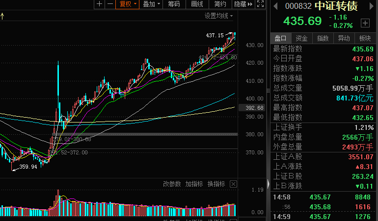The width and height of the screenshot is (378, 221).
Task: Go to next index with right arrow
Action: click(372, 6)
